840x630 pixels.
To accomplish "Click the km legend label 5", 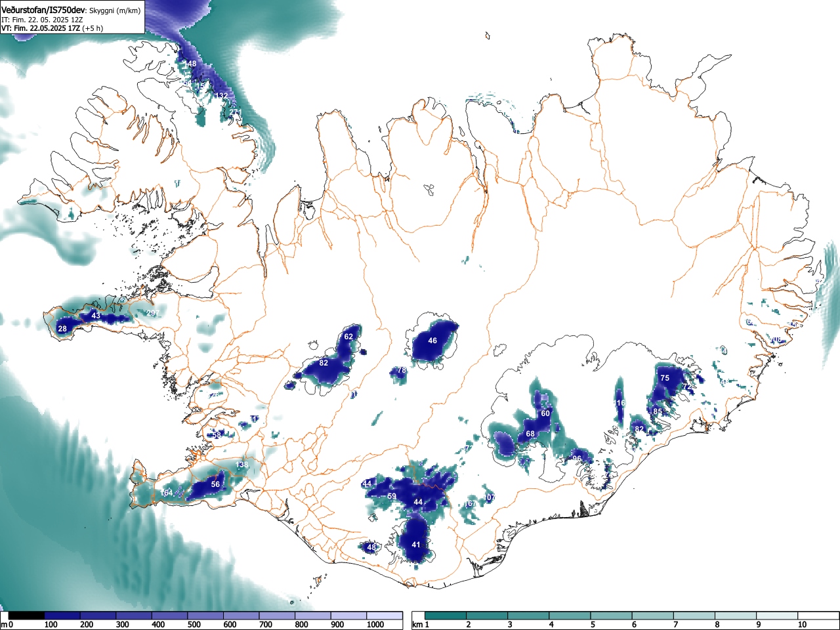I will tap(593, 625).
